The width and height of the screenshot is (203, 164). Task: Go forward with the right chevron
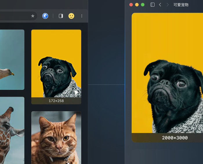pos(168,5)
